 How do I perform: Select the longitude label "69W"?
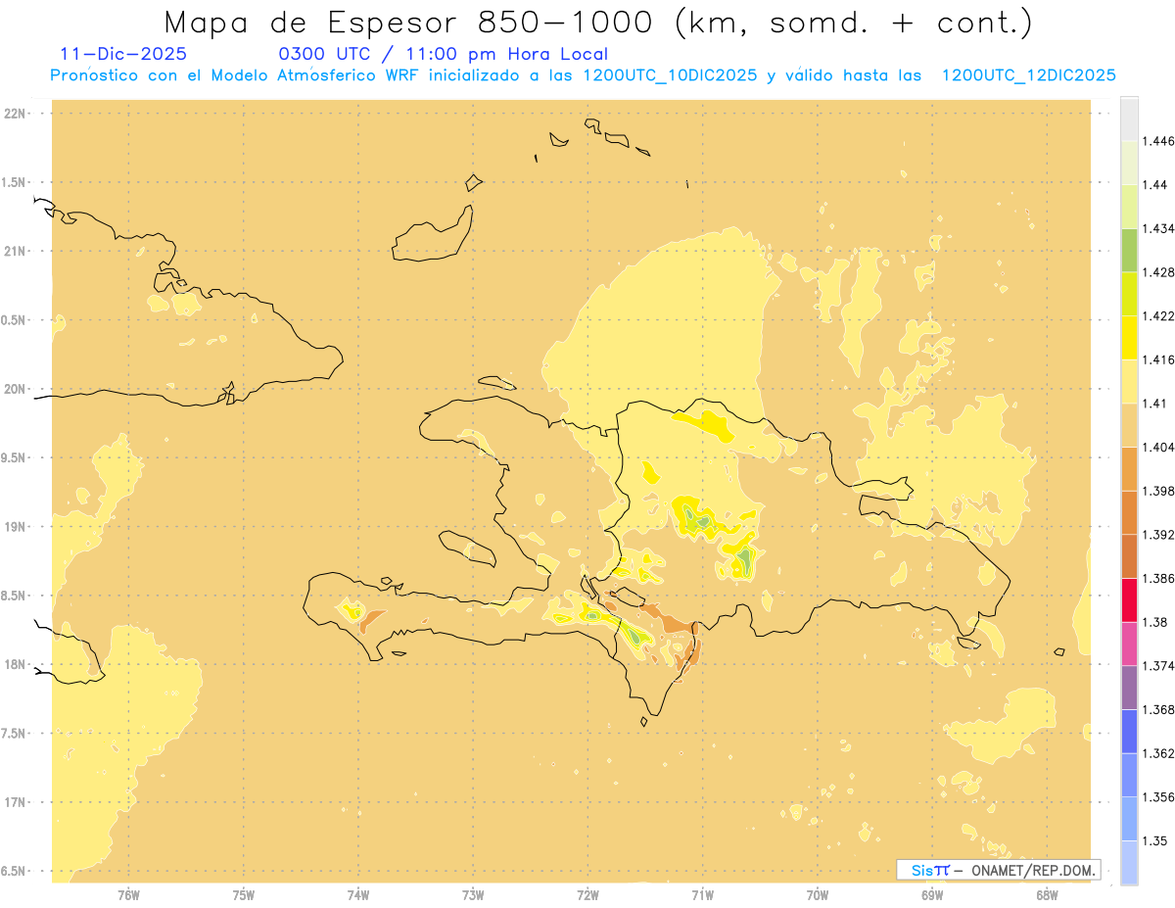[x=932, y=894]
